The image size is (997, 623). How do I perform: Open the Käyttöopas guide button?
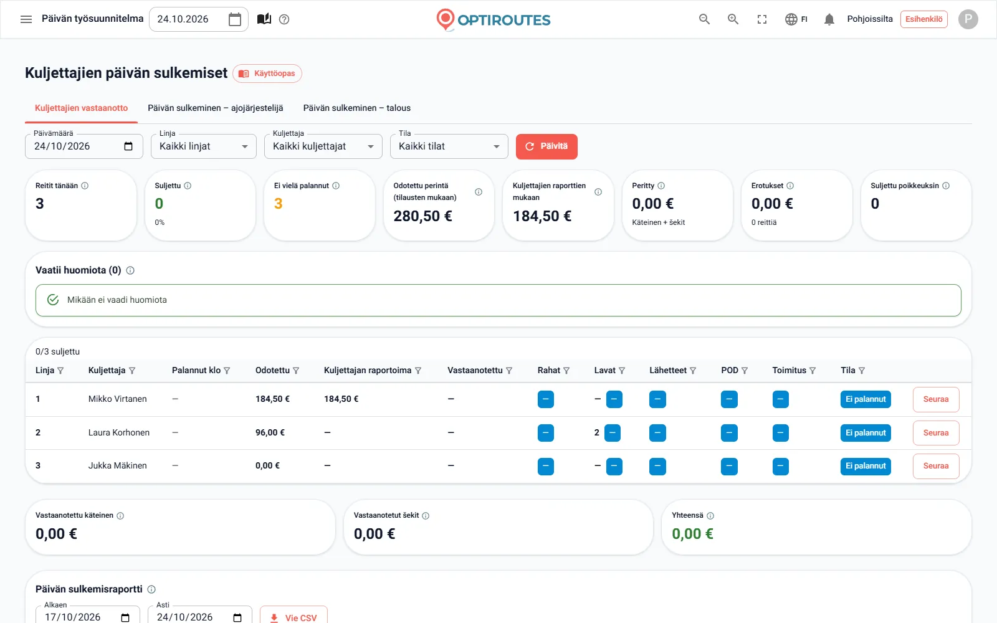[267, 74]
